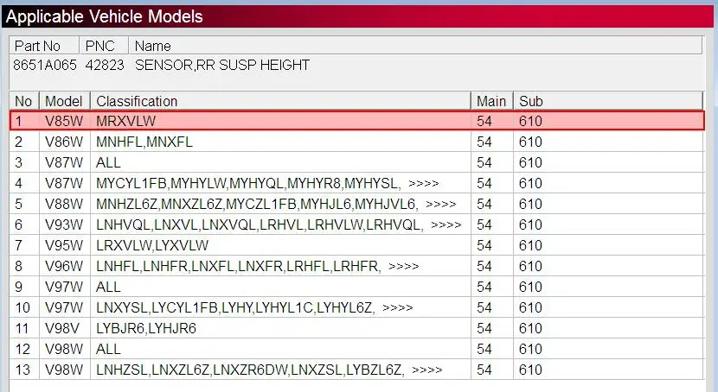Click the Classification column header
The image size is (718, 392).
[x=280, y=101]
